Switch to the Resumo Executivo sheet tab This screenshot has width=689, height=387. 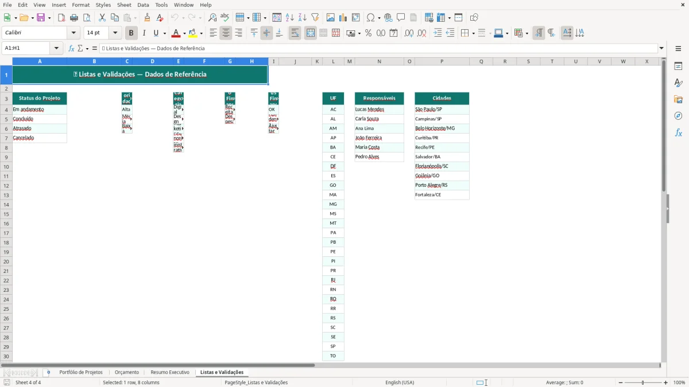170,372
